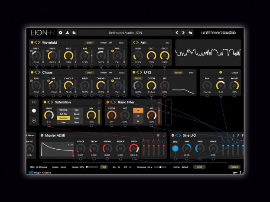Click the PRESETS button
The image size is (270, 202).
234,167
